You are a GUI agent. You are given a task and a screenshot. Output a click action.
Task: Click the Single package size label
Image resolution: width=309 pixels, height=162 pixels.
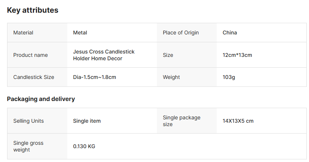pyautogui.click(x=182, y=121)
